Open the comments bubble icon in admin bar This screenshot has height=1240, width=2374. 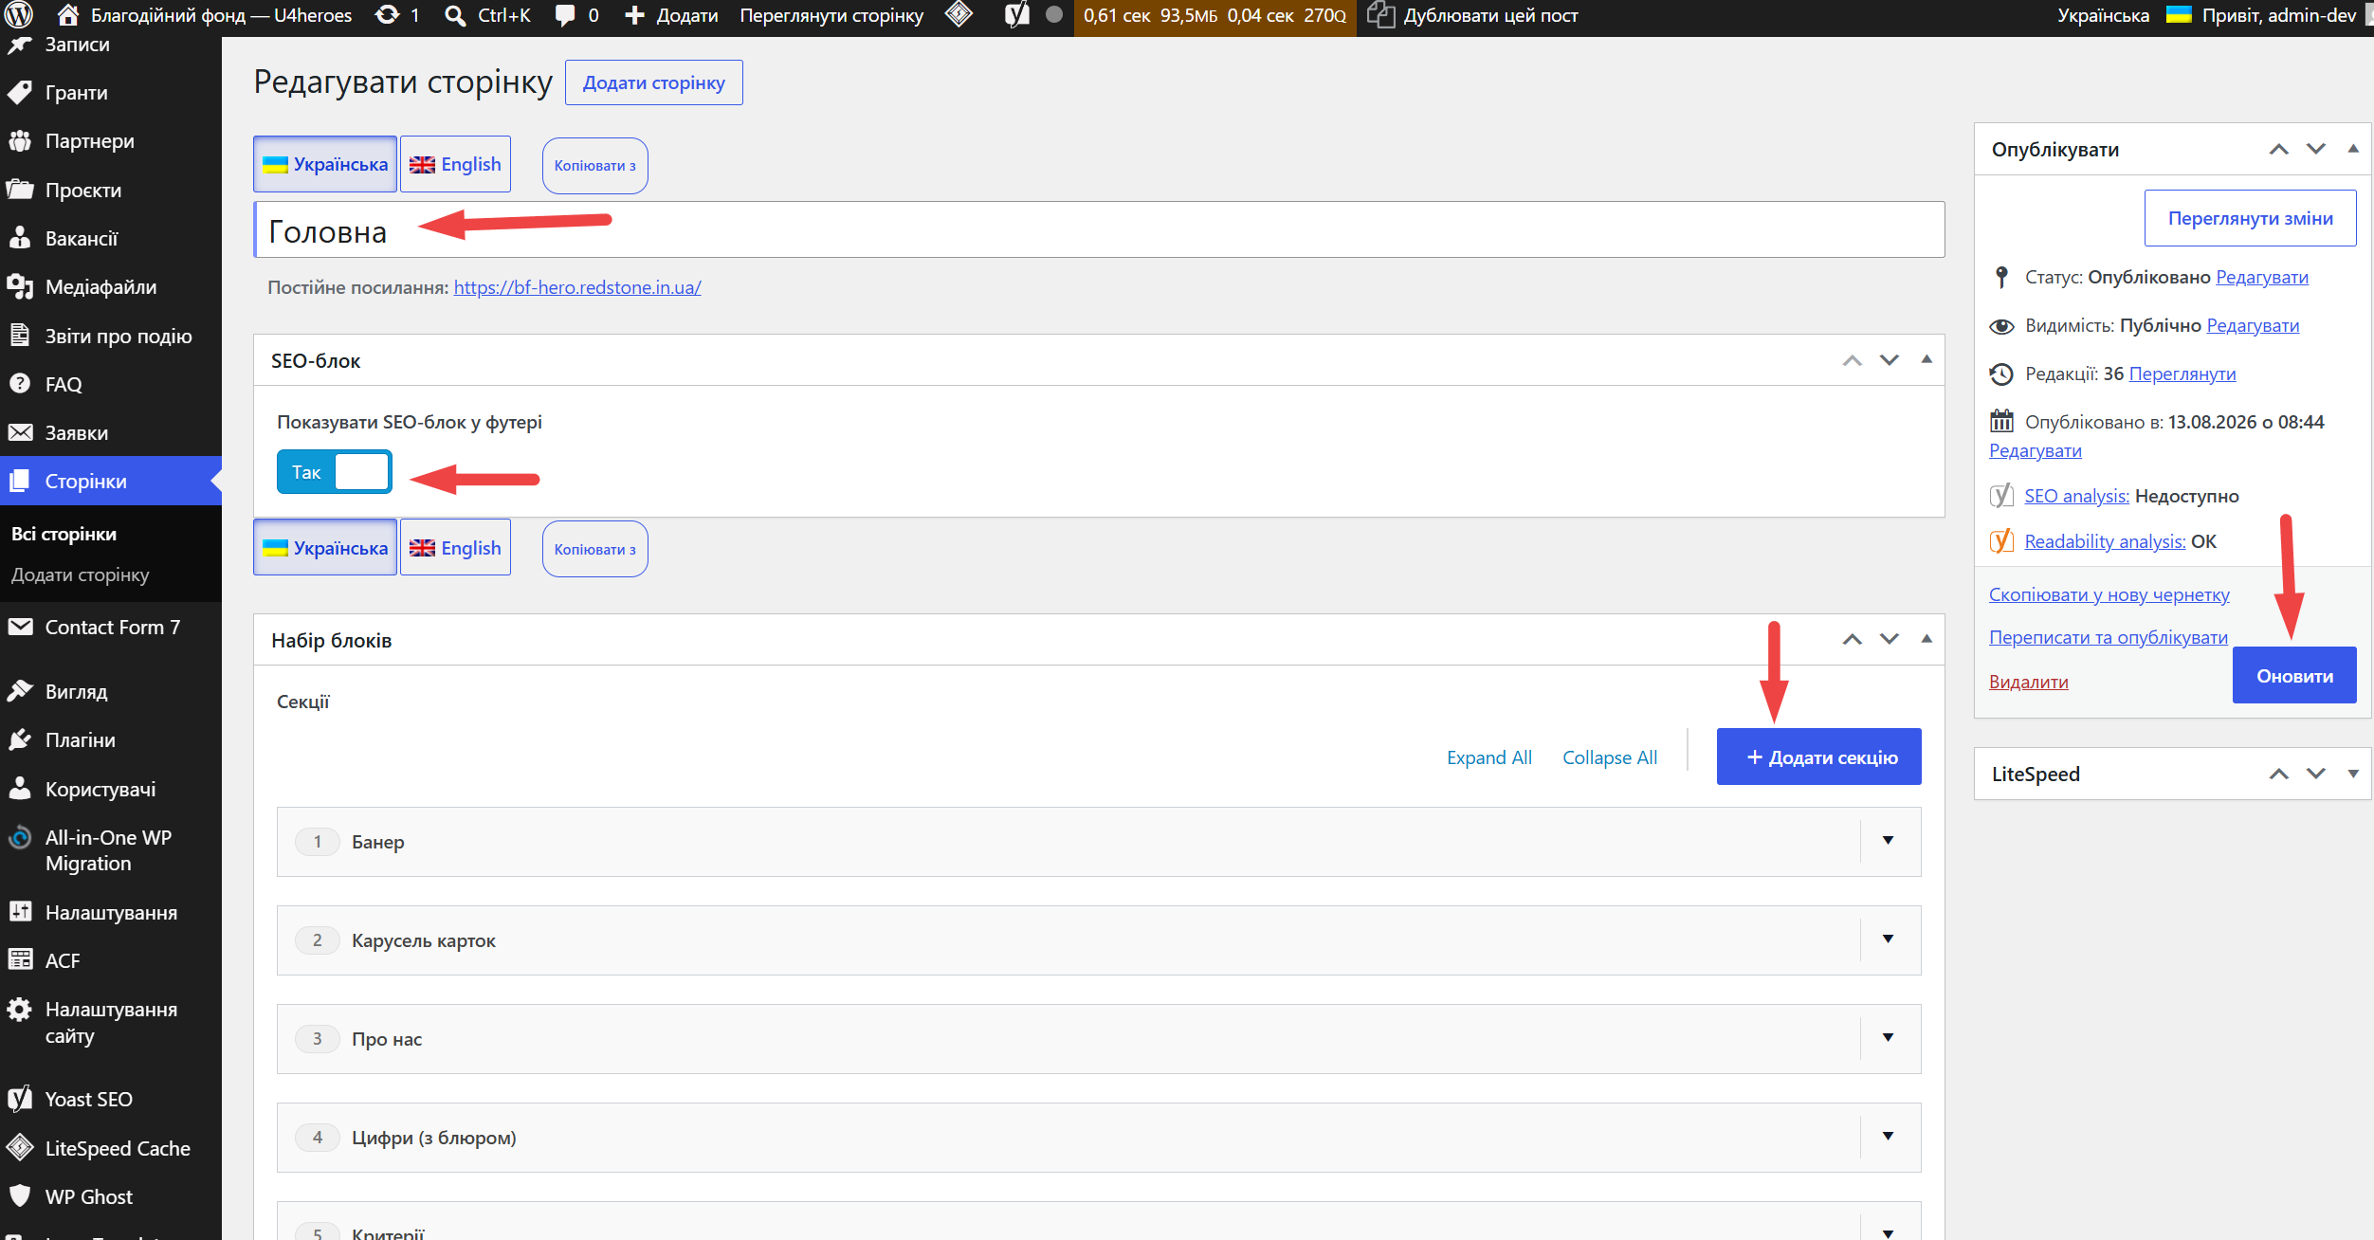click(565, 15)
